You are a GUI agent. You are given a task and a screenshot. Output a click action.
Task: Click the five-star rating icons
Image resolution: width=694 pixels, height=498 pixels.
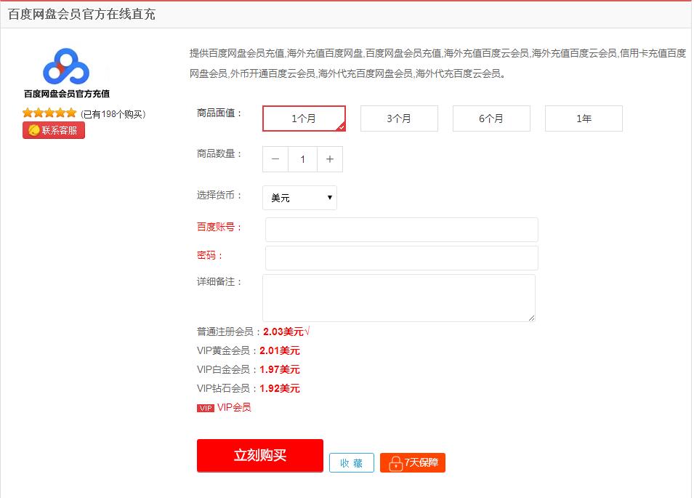pos(49,113)
